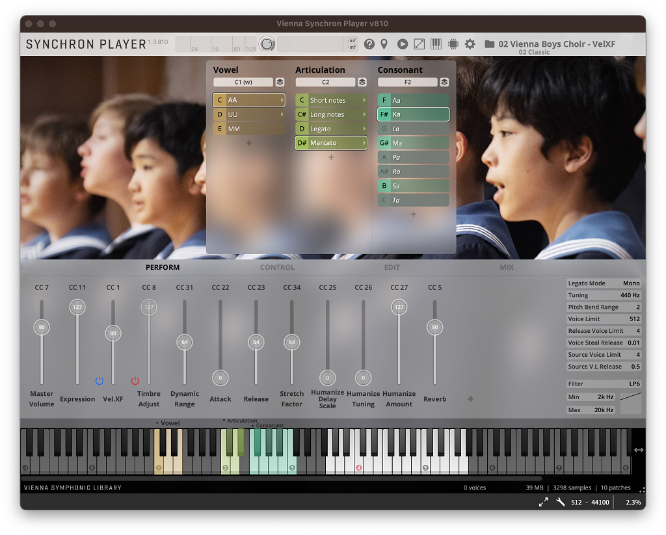Image resolution: width=666 pixels, height=535 pixels.
Task: Expand the Legato articulation arrow
Action: coord(364,129)
